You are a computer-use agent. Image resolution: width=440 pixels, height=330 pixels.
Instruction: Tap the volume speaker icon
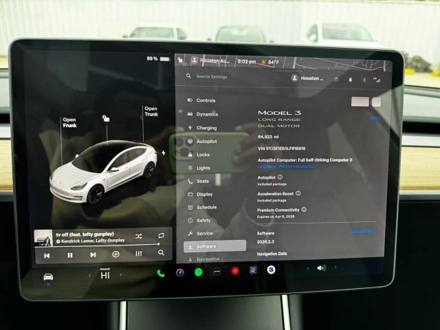(321, 268)
